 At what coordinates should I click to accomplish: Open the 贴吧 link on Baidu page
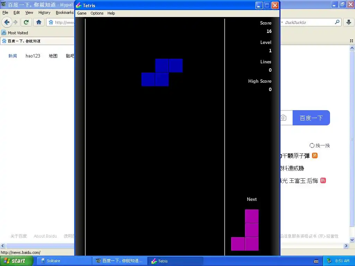click(70, 56)
